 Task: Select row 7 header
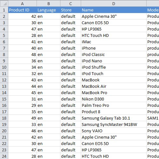click(x=4, y=48)
